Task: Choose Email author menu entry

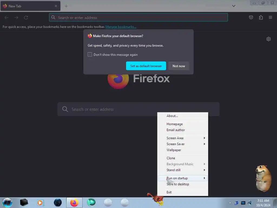Action: [183, 130]
